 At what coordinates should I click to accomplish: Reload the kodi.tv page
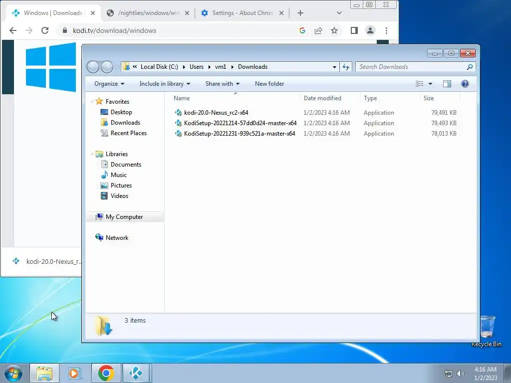click(x=45, y=30)
